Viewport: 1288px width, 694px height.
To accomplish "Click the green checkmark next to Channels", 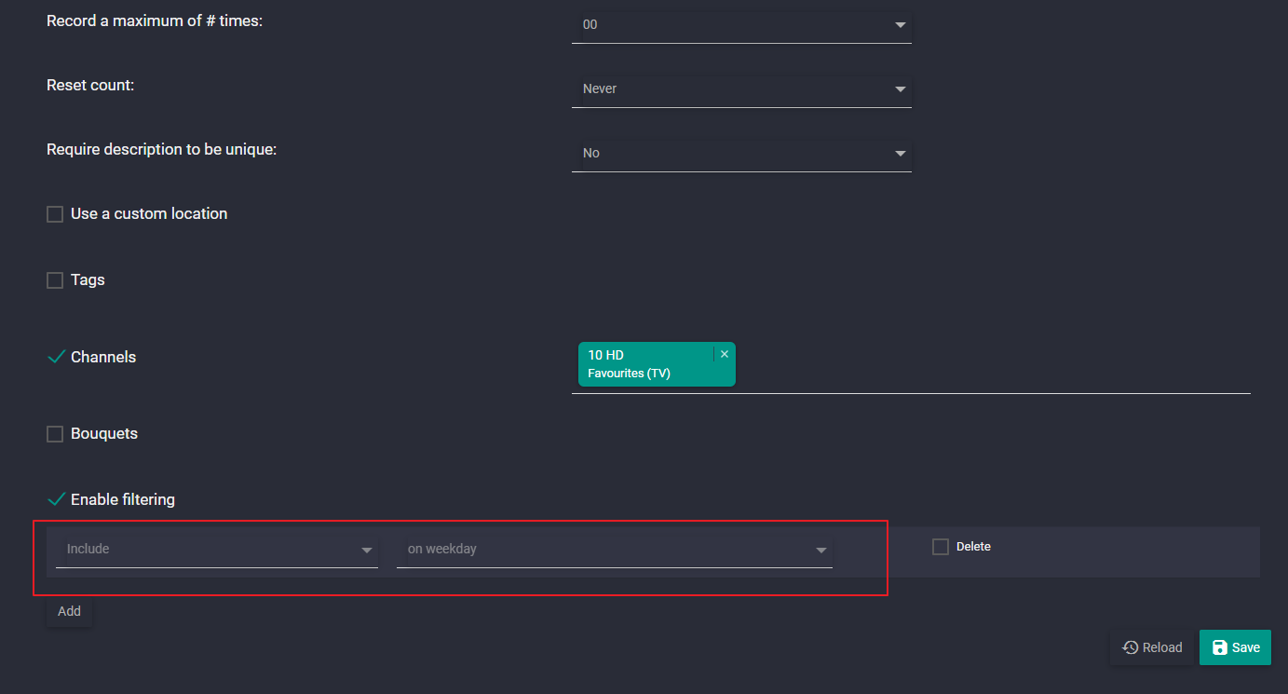I will [56, 356].
